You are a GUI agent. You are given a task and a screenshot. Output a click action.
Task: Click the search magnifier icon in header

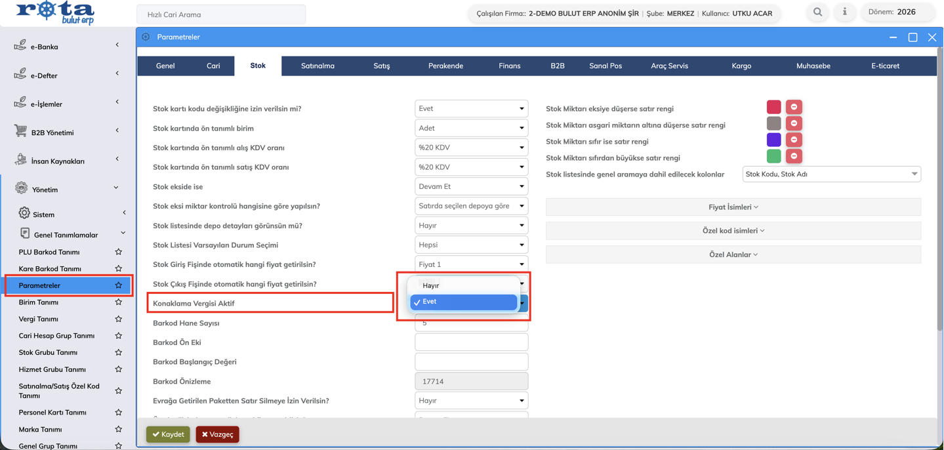[x=817, y=12]
